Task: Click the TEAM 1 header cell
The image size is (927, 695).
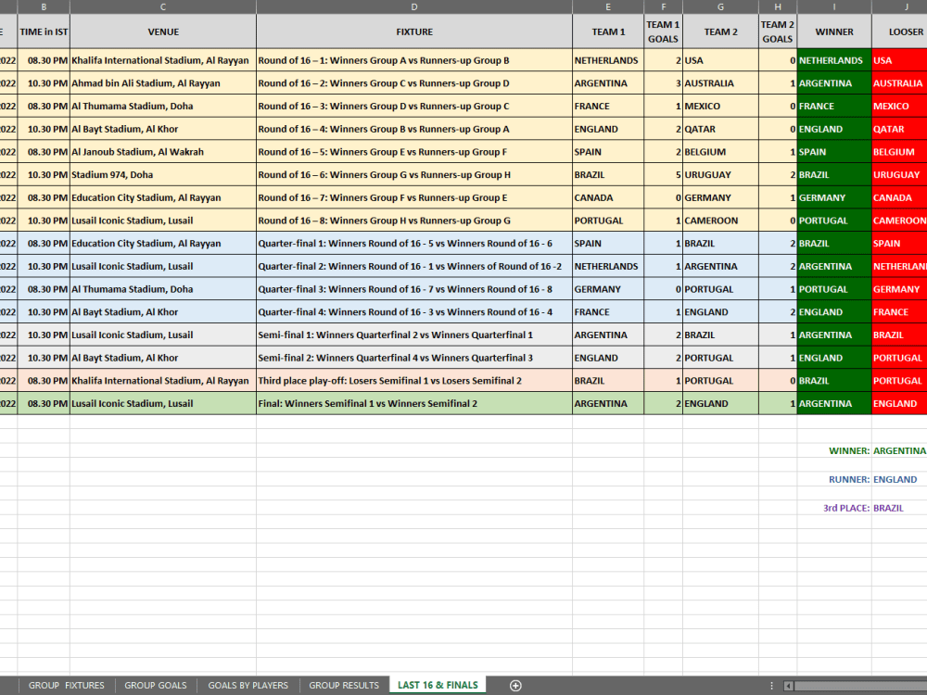Action: tap(608, 32)
